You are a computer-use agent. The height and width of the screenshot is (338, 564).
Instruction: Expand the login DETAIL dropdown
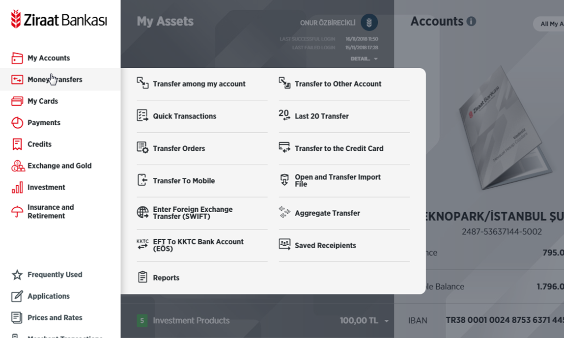click(364, 59)
